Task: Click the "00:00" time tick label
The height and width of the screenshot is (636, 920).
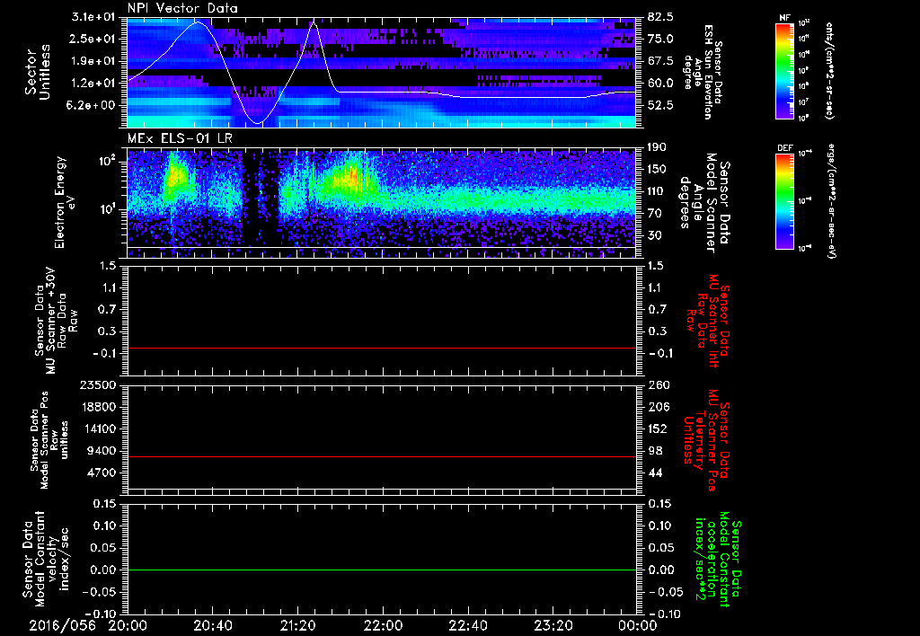Action: [637, 625]
